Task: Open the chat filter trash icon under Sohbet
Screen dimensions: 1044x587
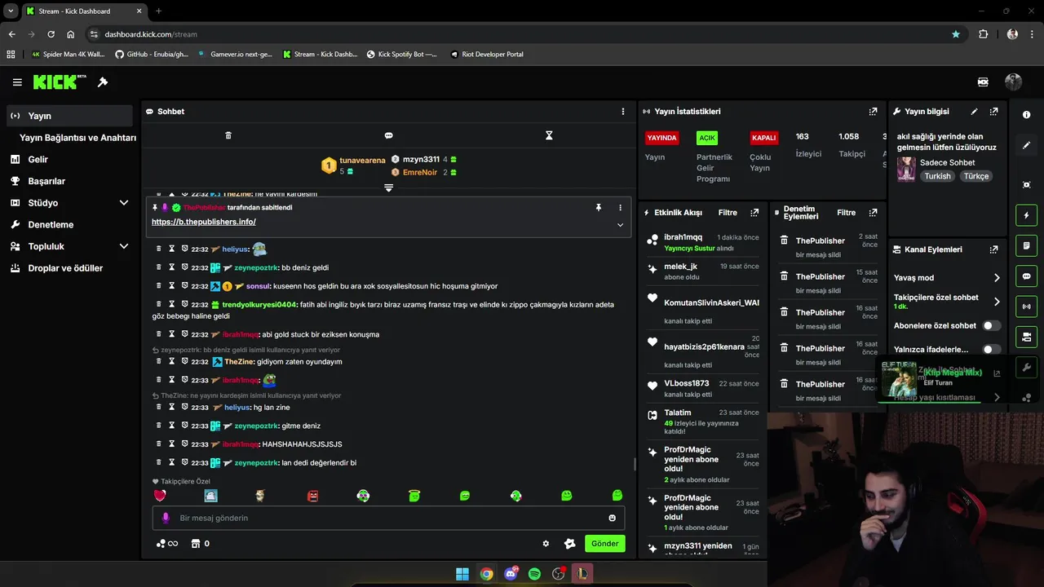Action: pos(228,135)
